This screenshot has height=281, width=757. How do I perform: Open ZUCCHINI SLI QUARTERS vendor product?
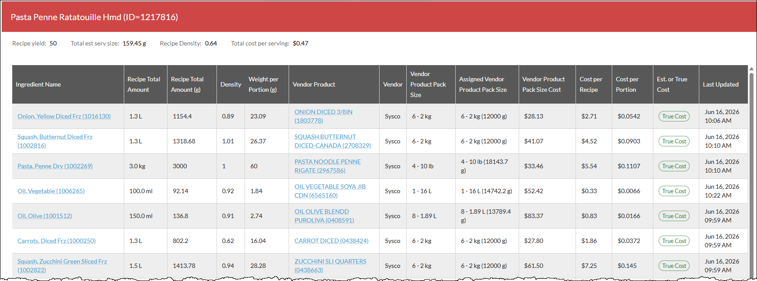pos(330,266)
